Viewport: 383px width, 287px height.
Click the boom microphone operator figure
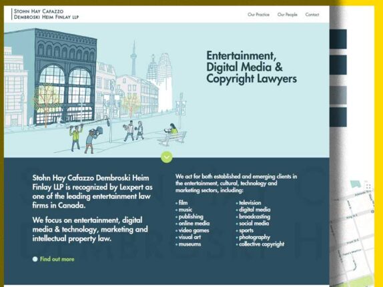75,137
